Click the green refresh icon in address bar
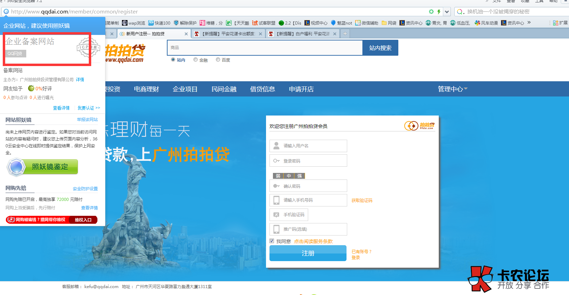 431,11
